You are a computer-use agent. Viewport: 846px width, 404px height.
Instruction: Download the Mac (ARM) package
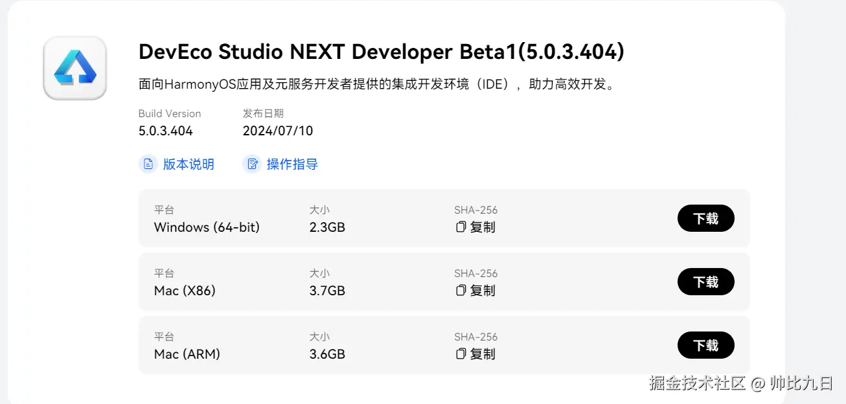pos(705,346)
